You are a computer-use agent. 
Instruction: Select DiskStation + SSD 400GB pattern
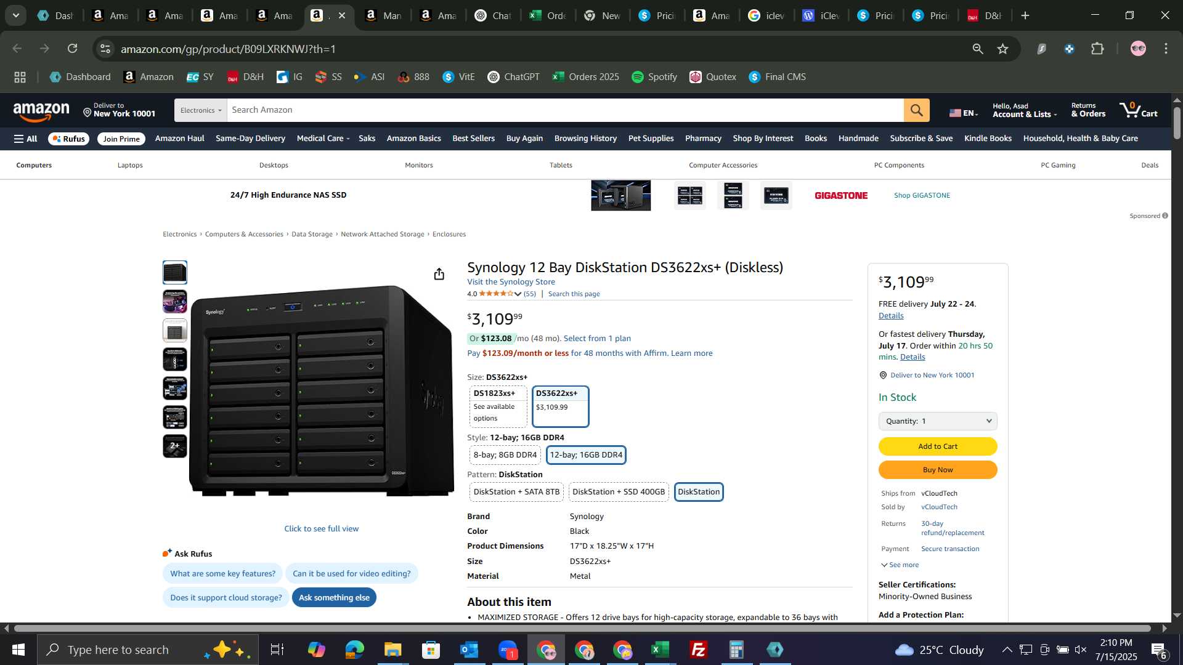tap(619, 492)
